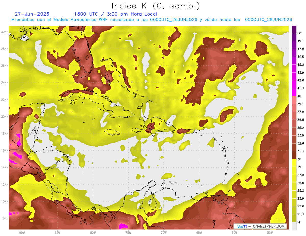Screen dimensions: 306x236
Task: Click the colorbar value "39.1"
Action: pos(301,104)
